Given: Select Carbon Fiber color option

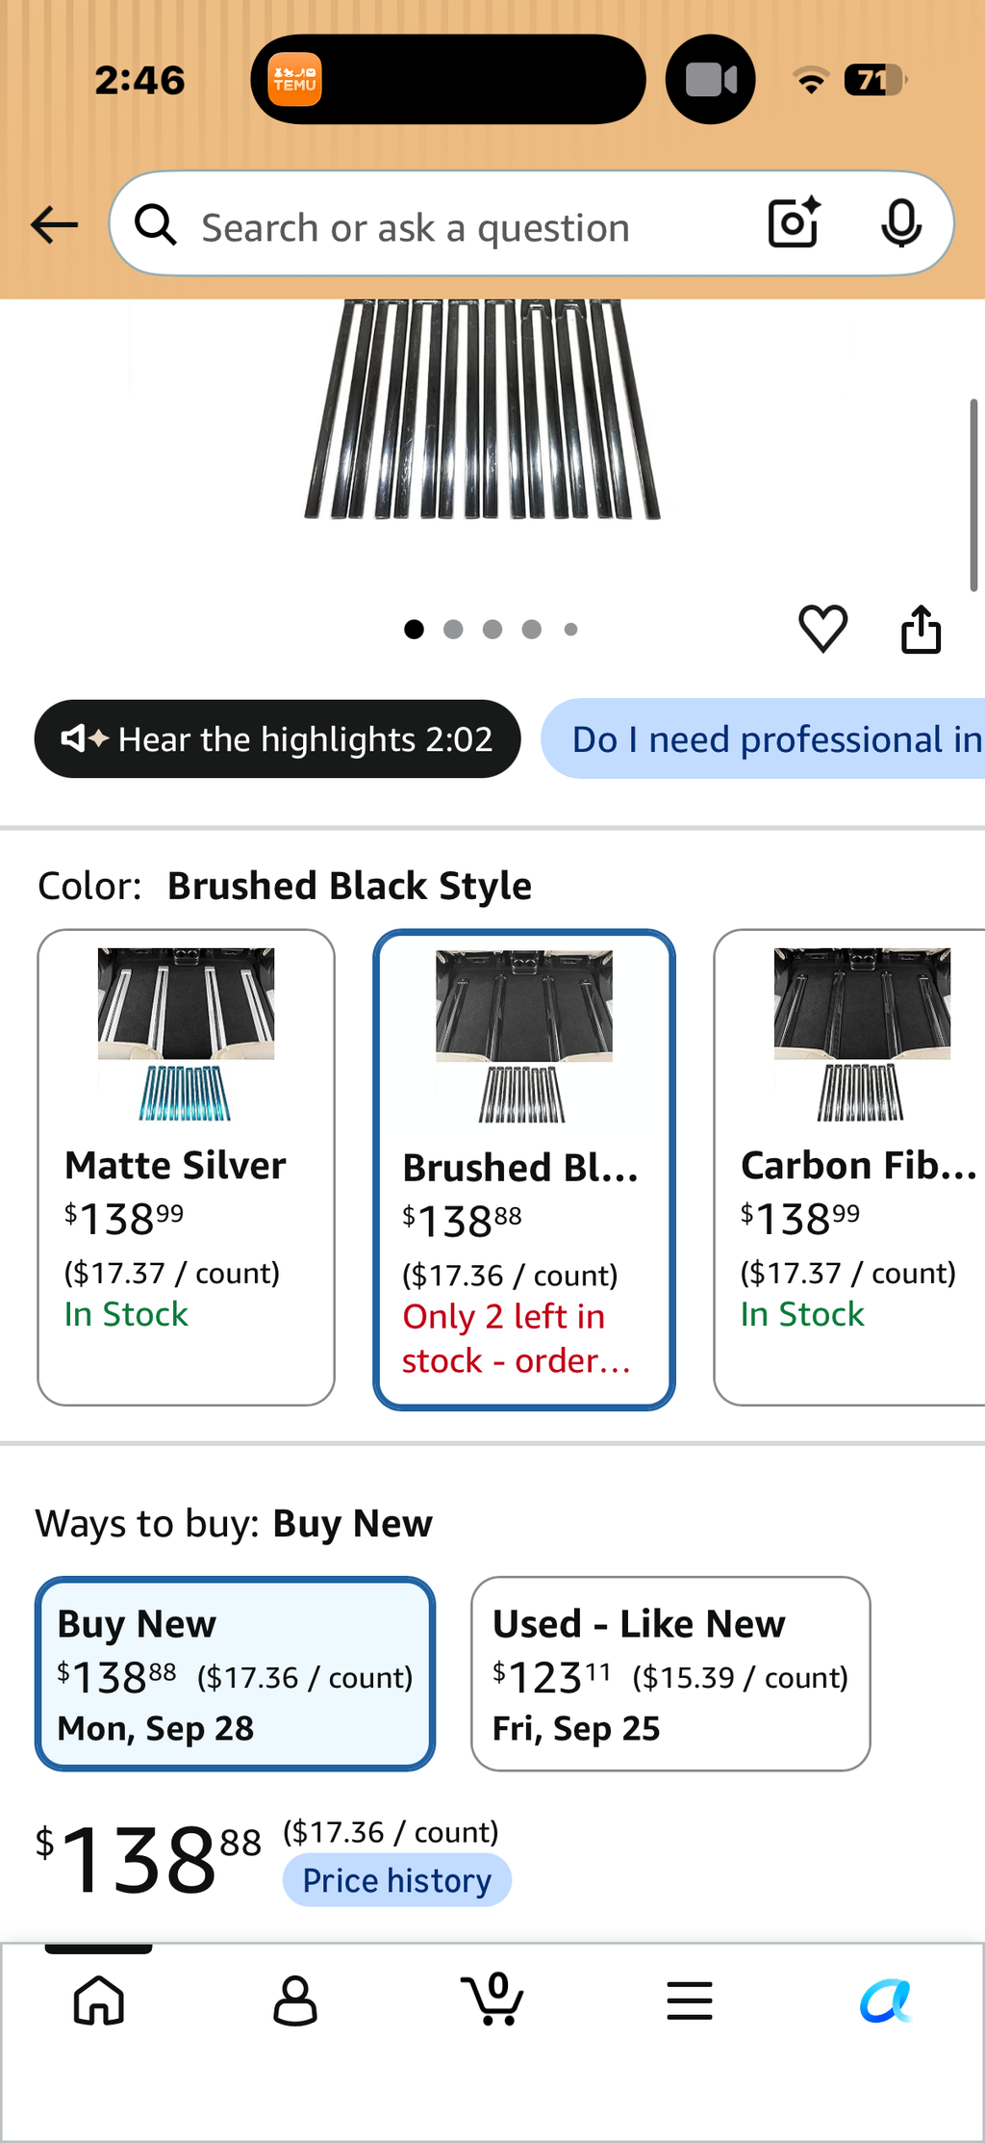Looking at the screenshot, I should click(x=849, y=1167).
